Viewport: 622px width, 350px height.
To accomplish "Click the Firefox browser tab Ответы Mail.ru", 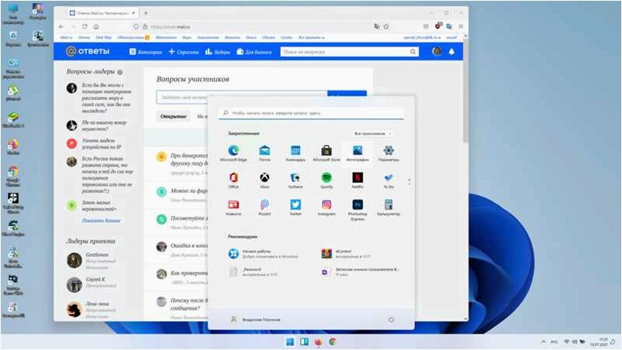I will coord(102,13).
